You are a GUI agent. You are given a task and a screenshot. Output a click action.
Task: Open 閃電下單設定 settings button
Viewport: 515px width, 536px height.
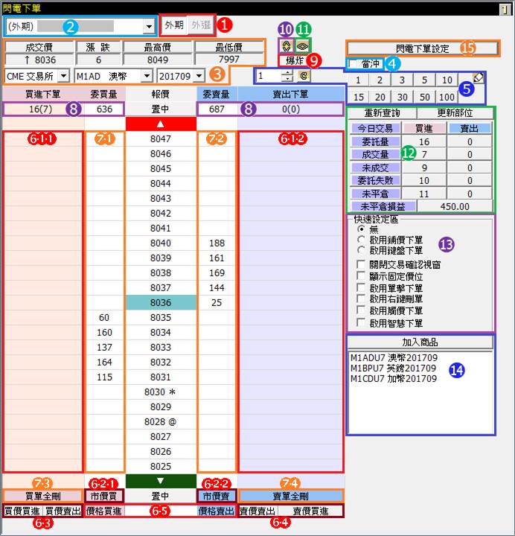[x=423, y=48]
